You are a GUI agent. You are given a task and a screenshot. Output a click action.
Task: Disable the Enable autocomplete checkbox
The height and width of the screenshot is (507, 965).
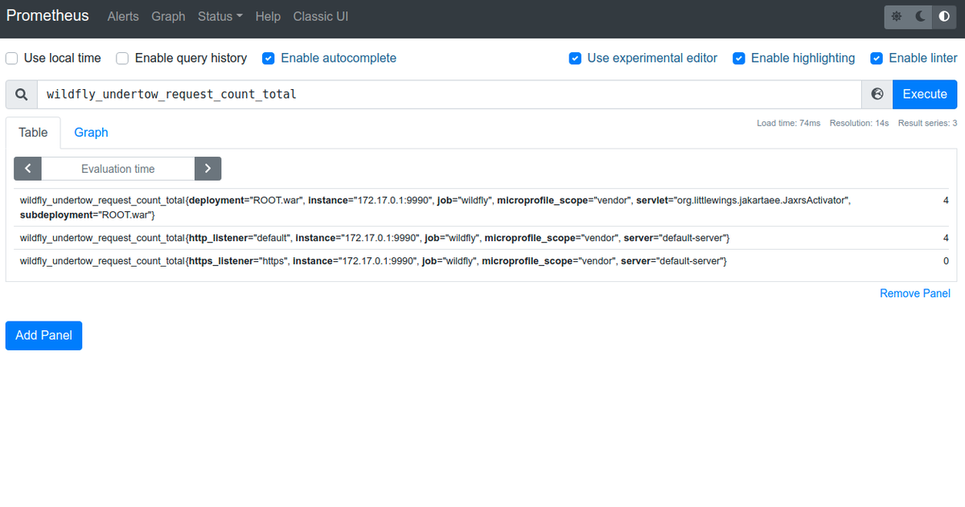click(x=269, y=58)
